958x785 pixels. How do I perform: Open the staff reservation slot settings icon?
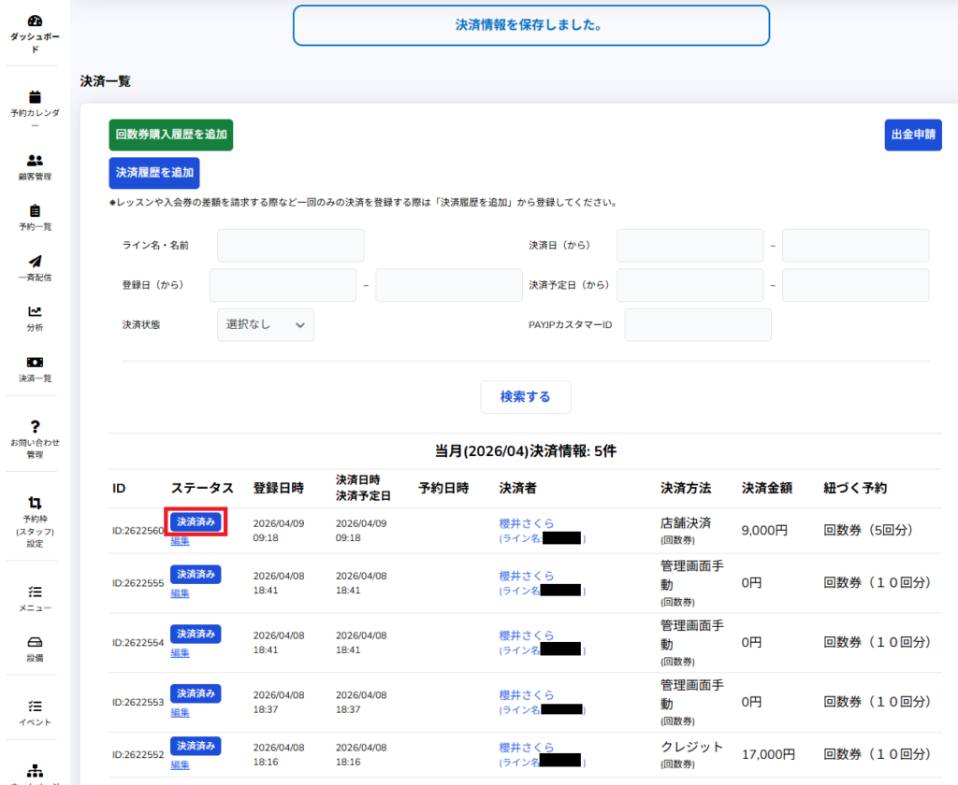35,503
